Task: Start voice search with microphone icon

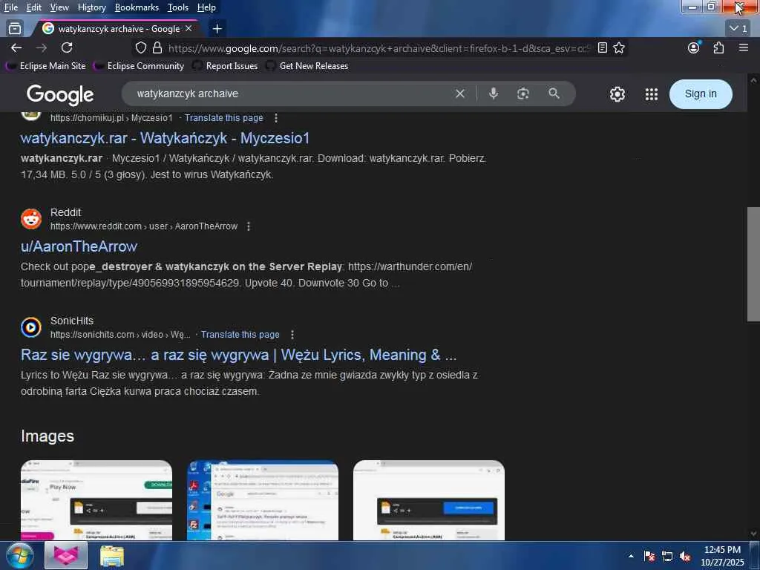Action: pyautogui.click(x=494, y=94)
